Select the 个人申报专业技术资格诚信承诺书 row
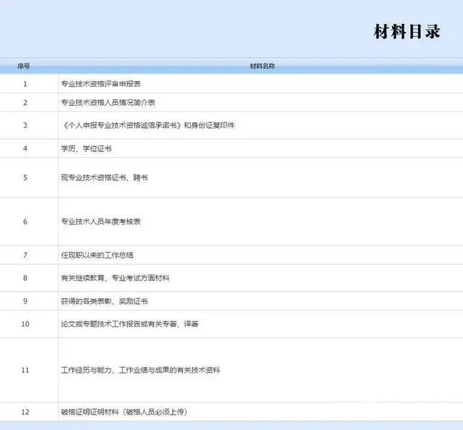463x430 pixels. coord(231,125)
